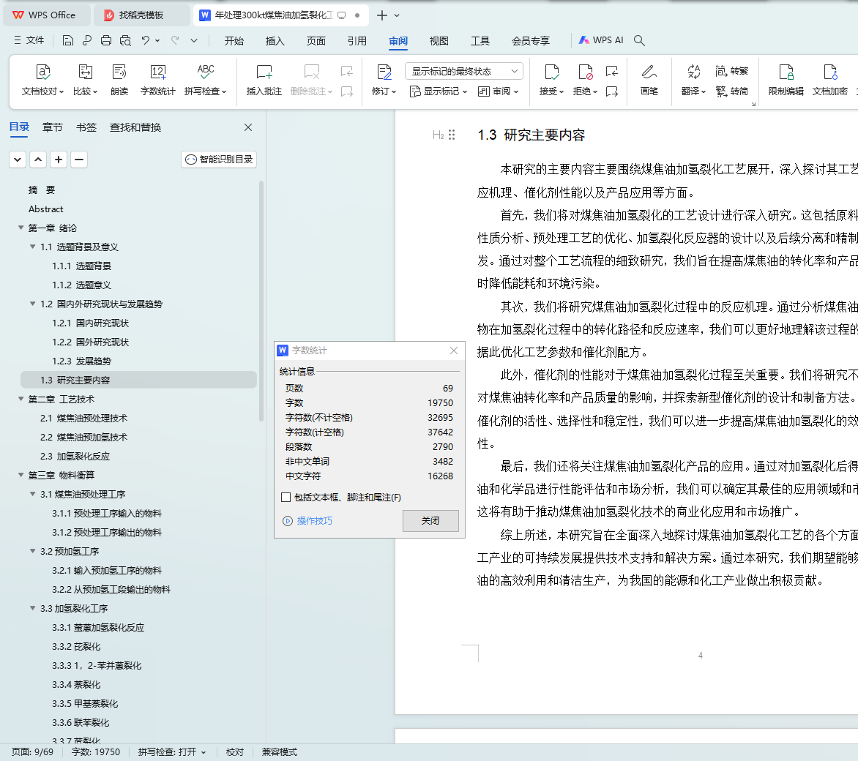Open the 视图 ribbon tab
This screenshot has height=761, width=858.
pos(439,41)
